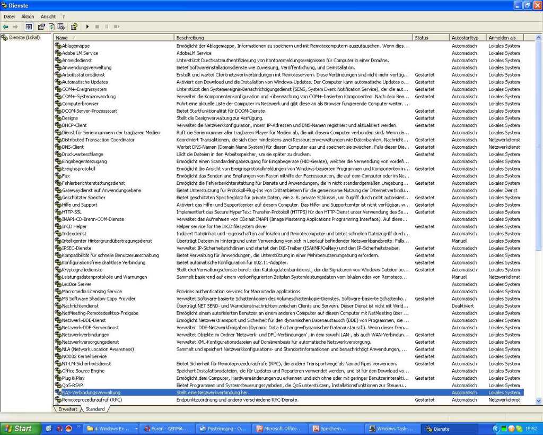Switch to the Standard tab
This screenshot has width=543, height=435.
click(x=95, y=409)
